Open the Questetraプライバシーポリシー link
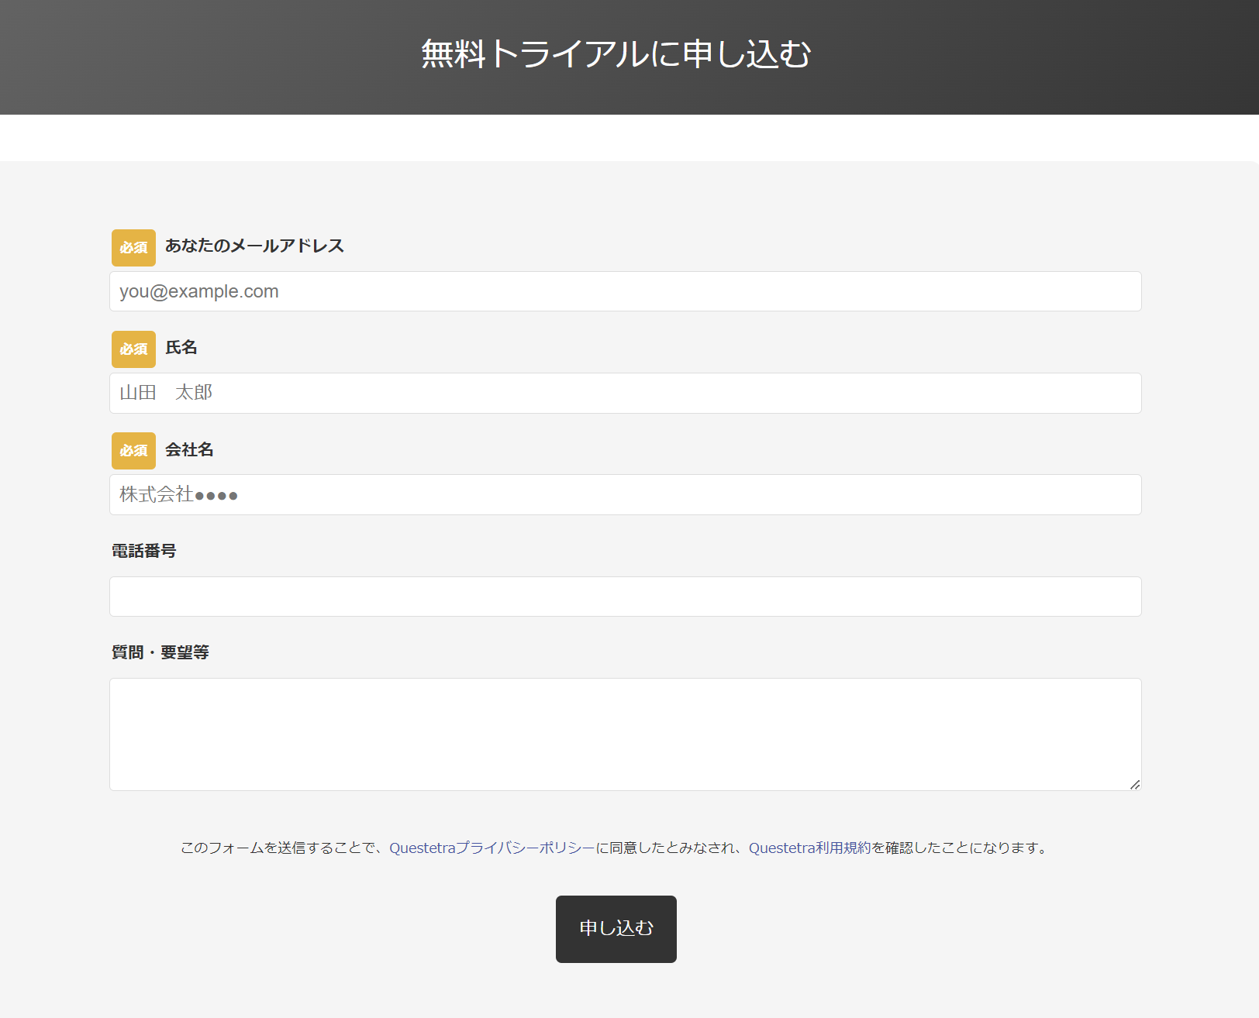1259x1018 pixels. tap(492, 848)
